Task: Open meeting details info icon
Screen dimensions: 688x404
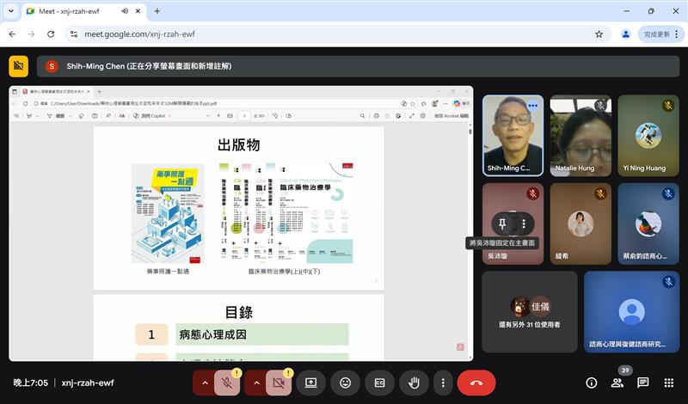Action: pos(592,383)
